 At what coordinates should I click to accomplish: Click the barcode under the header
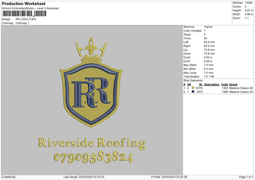click(24, 14)
